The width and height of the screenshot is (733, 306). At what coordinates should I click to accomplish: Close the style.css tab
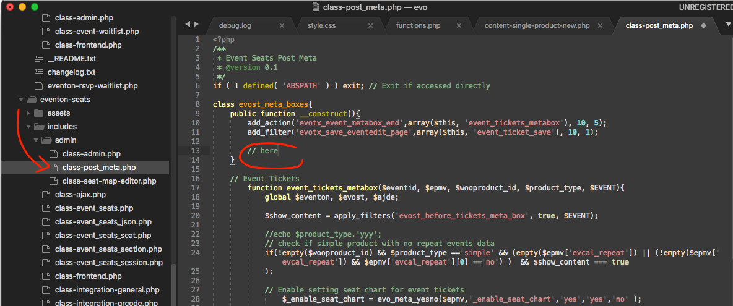370,26
